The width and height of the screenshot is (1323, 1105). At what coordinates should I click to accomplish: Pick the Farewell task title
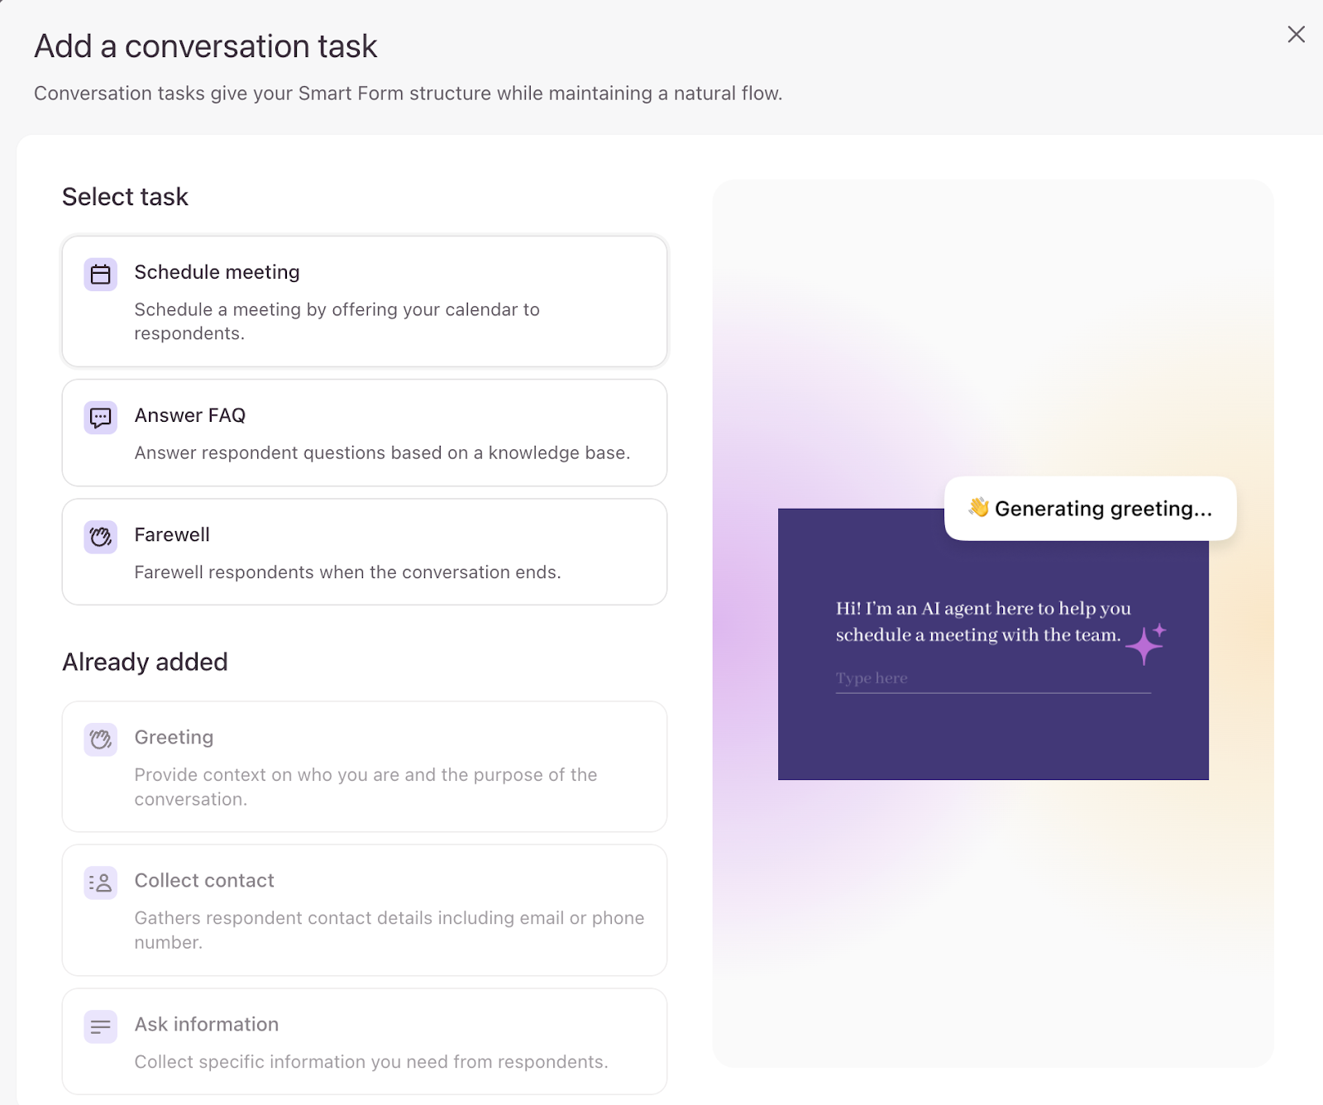tap(172, 534)
